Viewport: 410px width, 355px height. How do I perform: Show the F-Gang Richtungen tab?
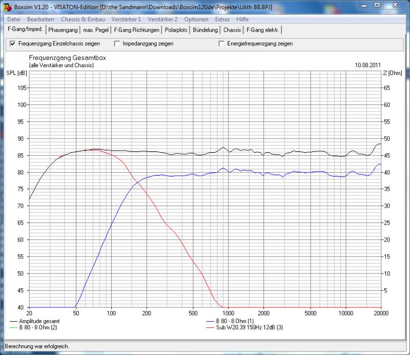click(137, 30)
